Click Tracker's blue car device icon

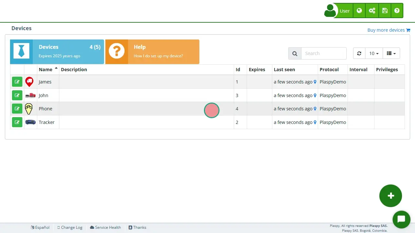[30, 122]
